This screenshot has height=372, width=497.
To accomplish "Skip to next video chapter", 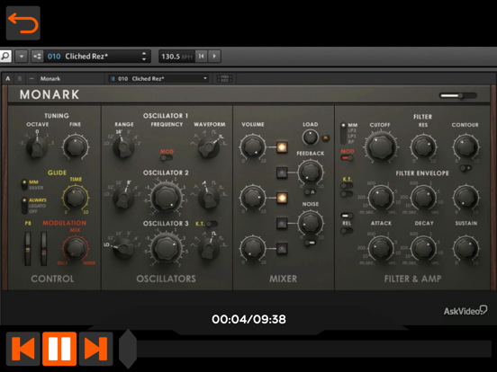I will [96, 349].
